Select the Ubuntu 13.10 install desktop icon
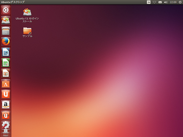The width and height of the screenshot is (183, 137). click(27, 12)
